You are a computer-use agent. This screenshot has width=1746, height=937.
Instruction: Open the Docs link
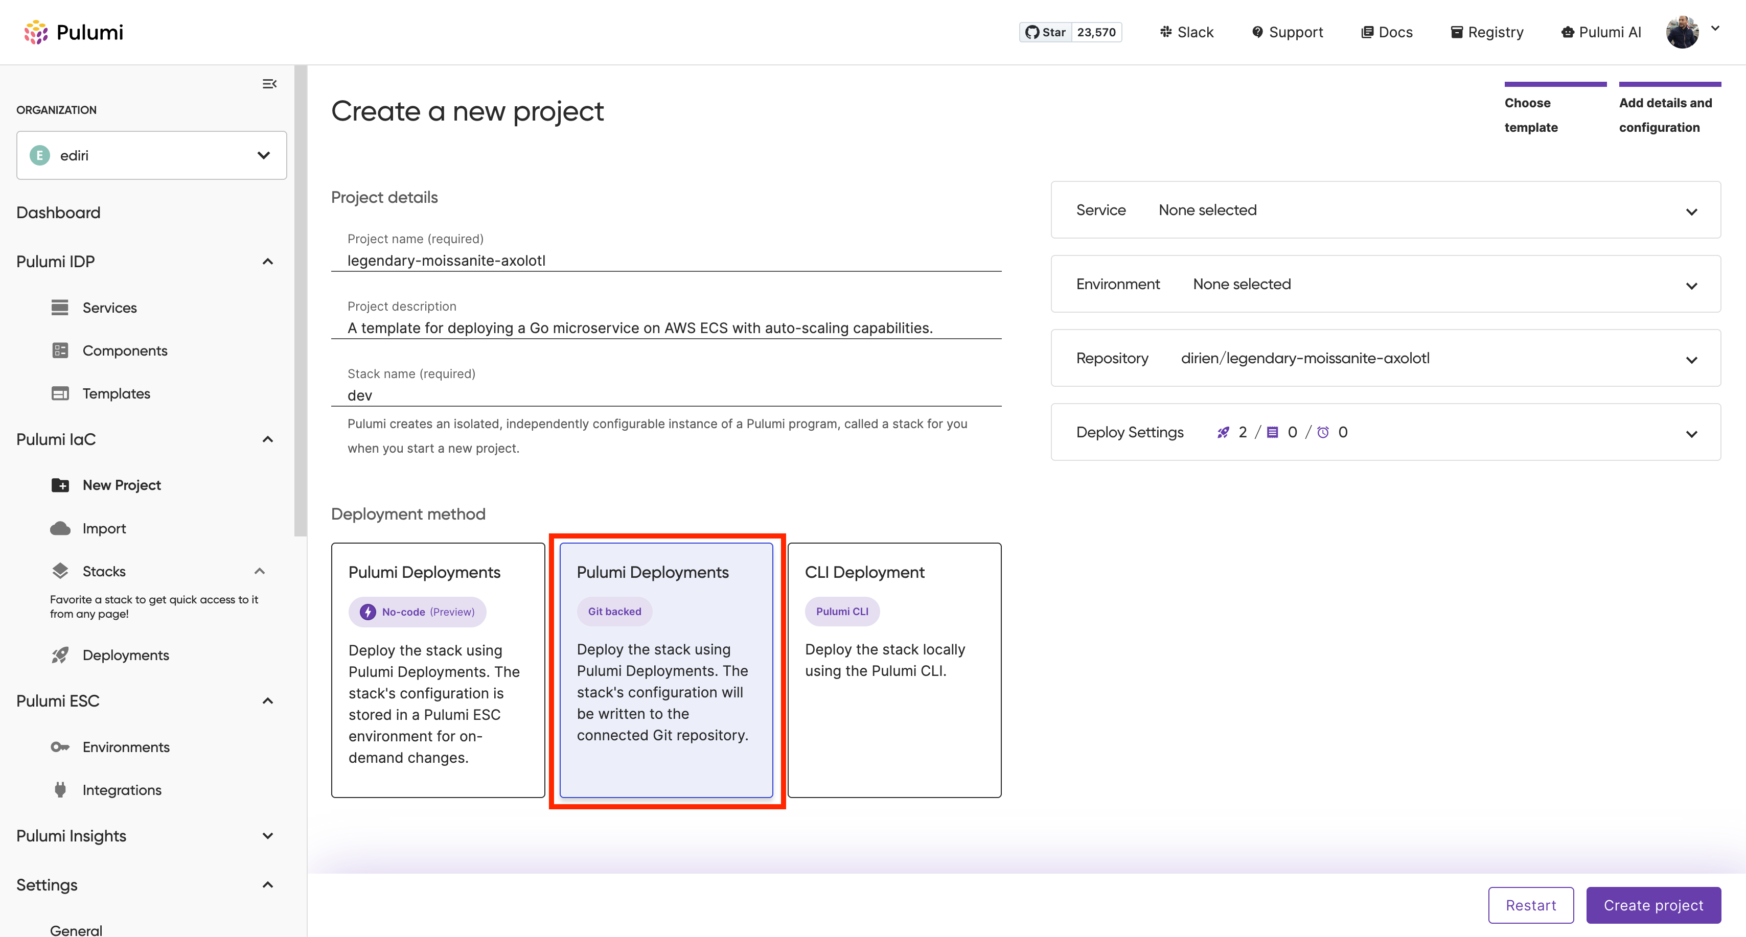1387,32
